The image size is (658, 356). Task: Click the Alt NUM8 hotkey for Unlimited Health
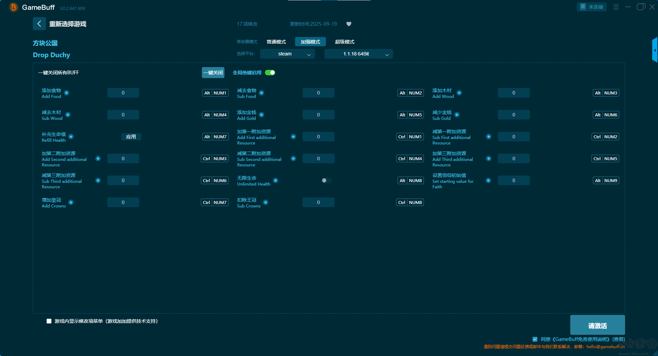[411, 180]
